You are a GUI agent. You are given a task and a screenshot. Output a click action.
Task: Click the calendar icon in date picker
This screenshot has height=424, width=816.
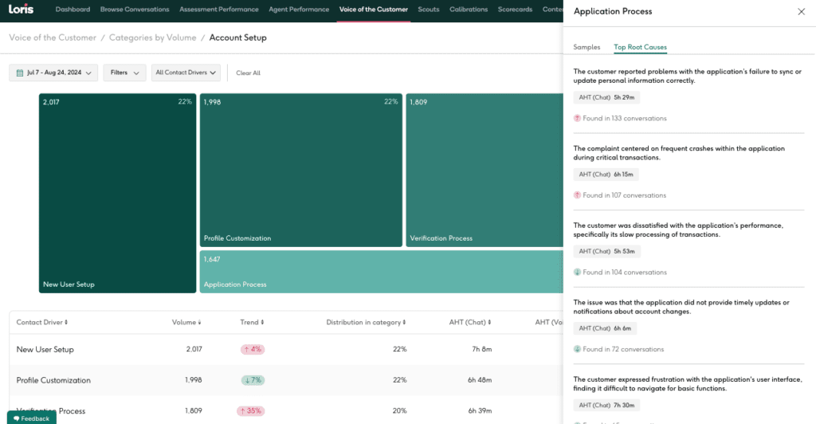coord(20,73)
